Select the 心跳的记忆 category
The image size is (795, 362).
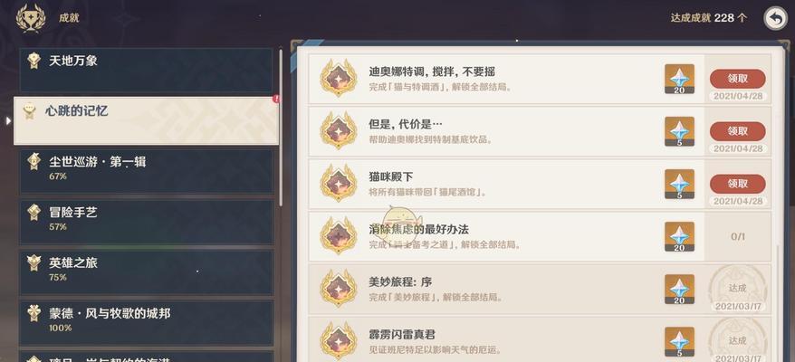pyautogui.click(x=146, y=120)
